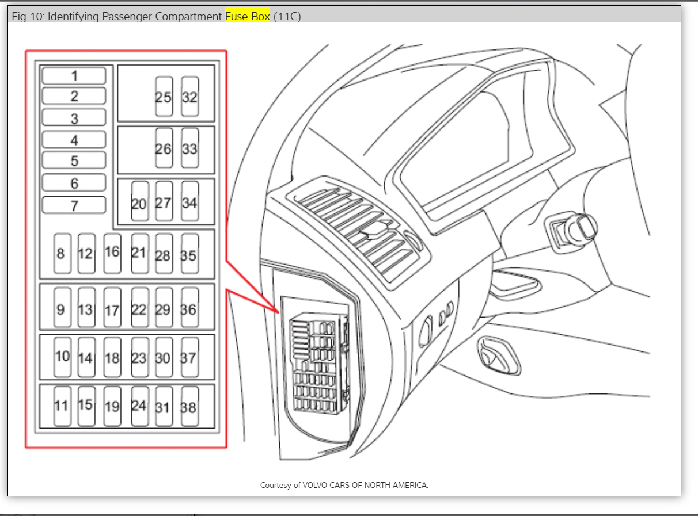Select fuse slot 3 in the diagram
Screen dimensions: 698x516
pos(74,117)
